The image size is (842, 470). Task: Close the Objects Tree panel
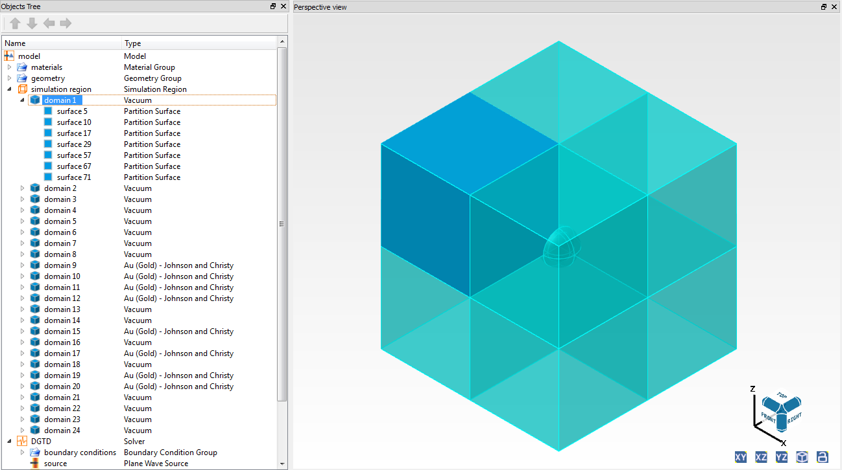tap(283, 6)
